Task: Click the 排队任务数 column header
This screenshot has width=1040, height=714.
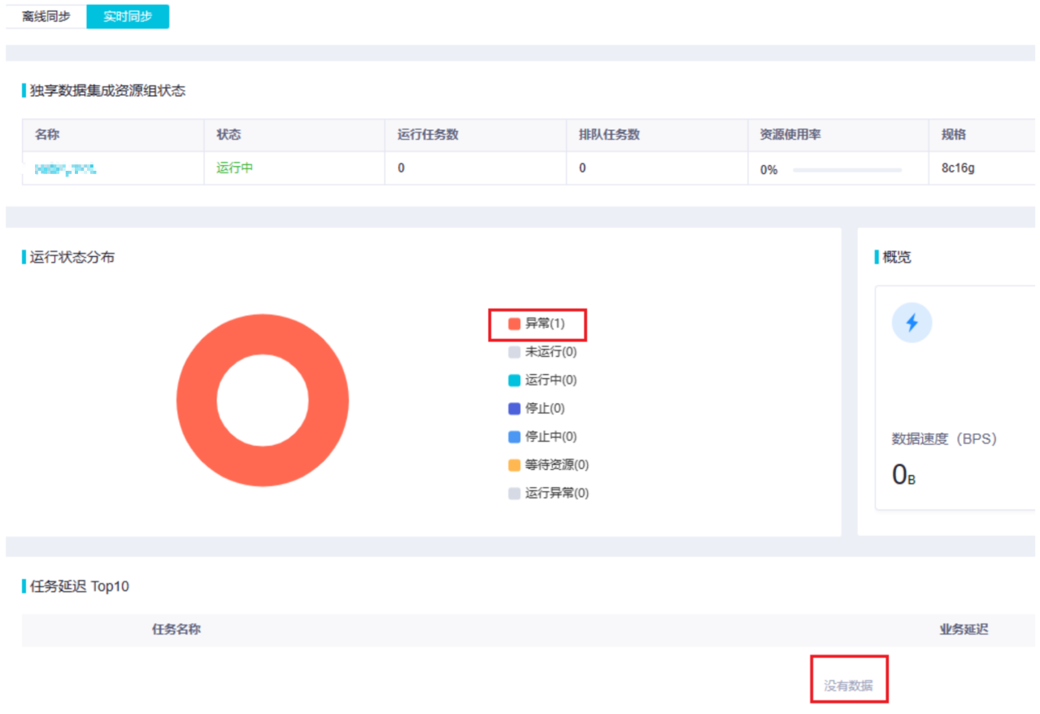Action: (609, 134)
